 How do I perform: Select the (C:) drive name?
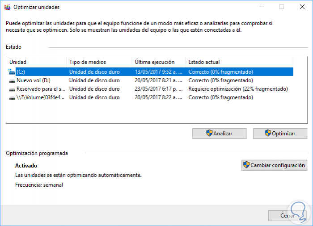pos(21,72)
